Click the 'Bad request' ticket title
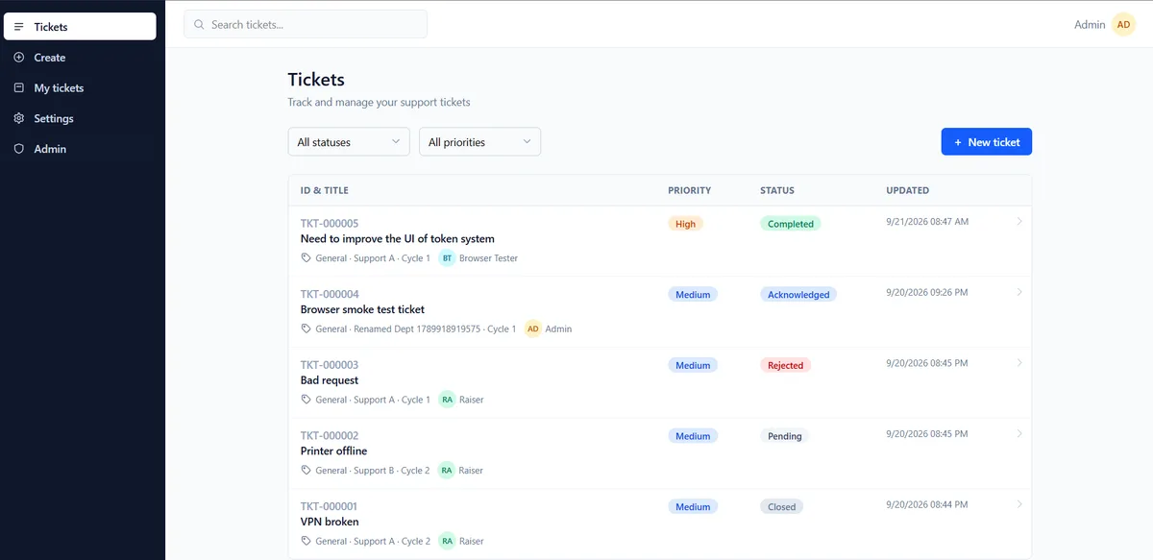Image resolution: width=1153 pixels, height=560 pixels. click(x=330, y=380)
